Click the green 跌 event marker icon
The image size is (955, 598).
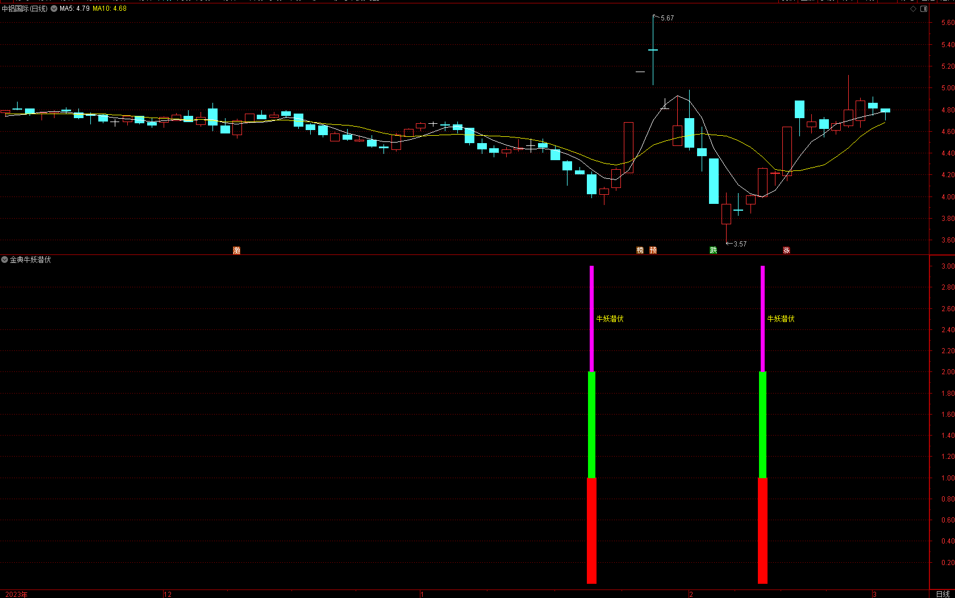tap(714, 250)
